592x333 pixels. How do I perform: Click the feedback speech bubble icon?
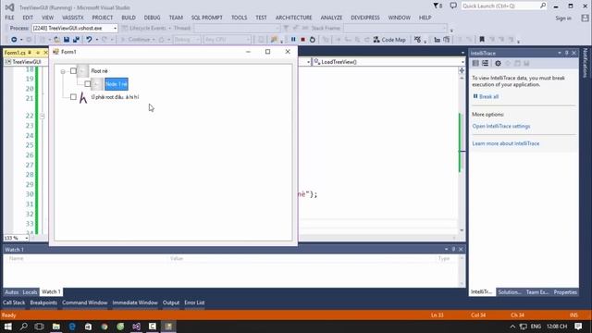453,6
